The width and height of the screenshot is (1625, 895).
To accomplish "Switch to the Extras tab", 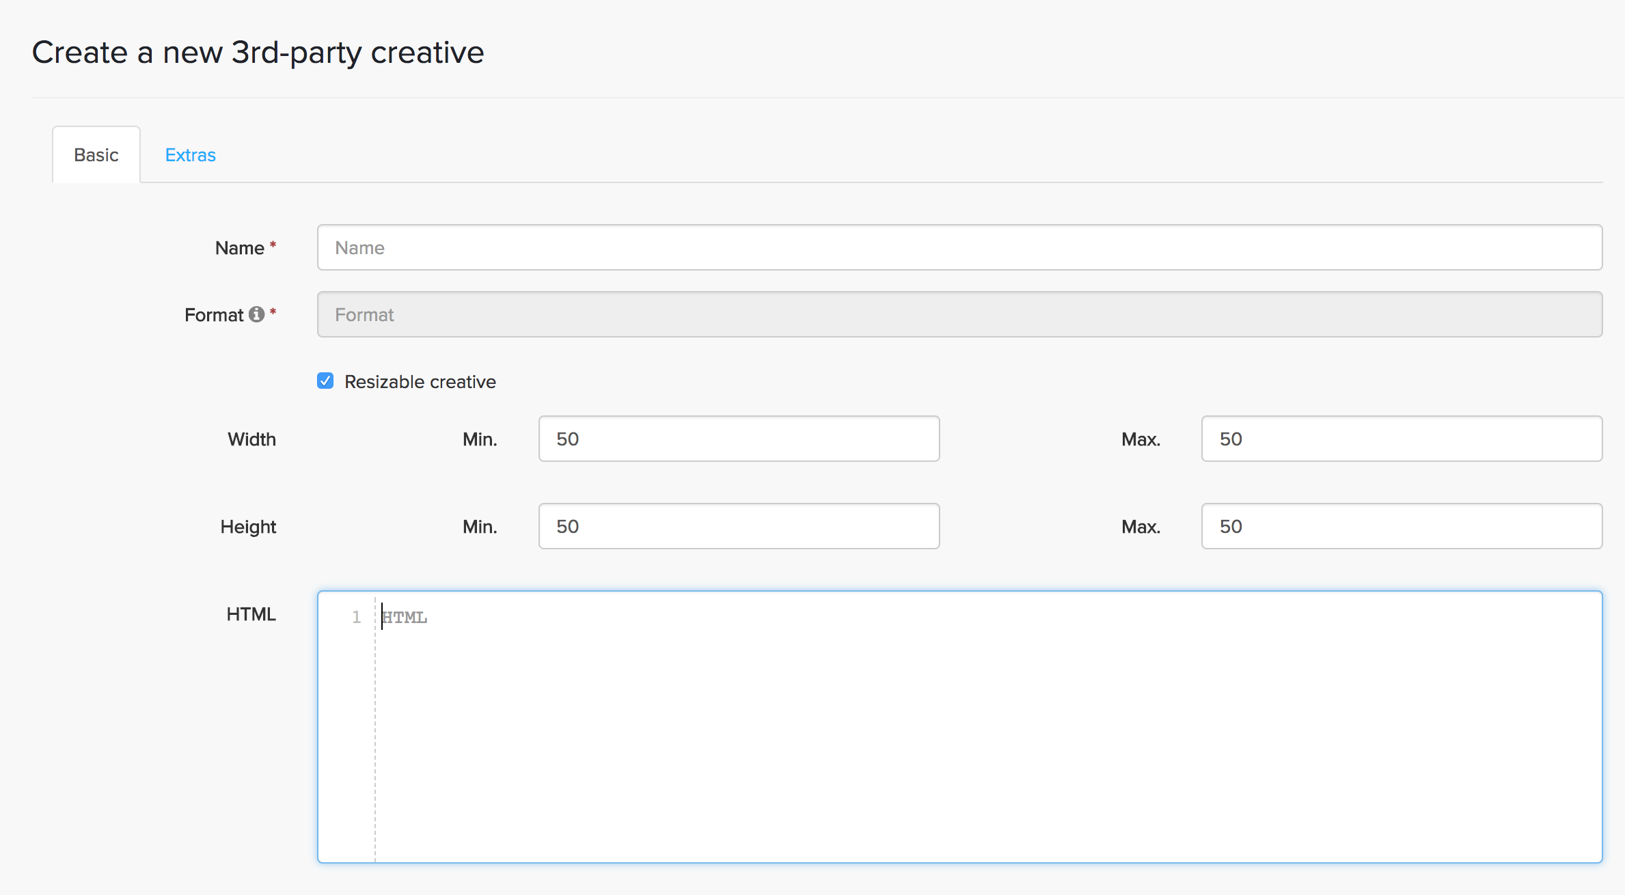I will click(x=190, y=155).
